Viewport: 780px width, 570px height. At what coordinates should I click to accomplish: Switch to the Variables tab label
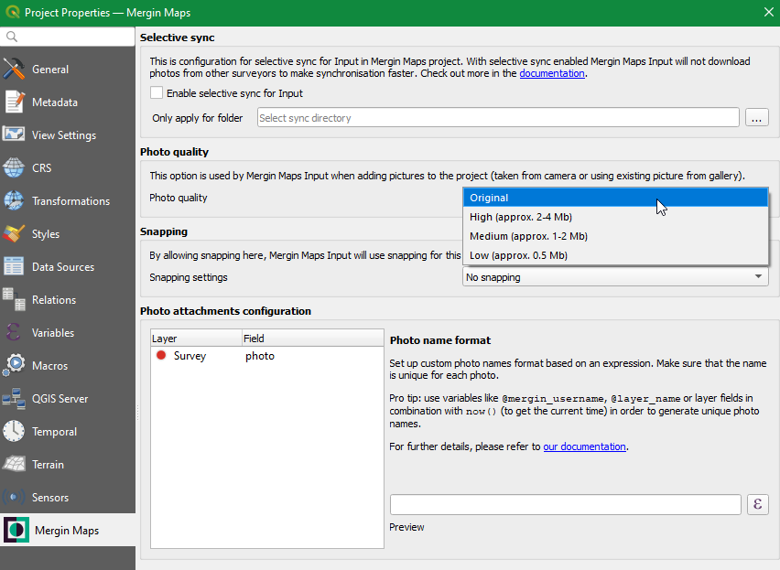click(53, 332)
